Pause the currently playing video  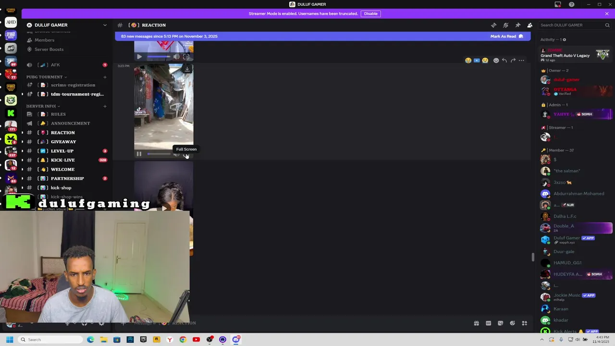[x=139, y=154]
